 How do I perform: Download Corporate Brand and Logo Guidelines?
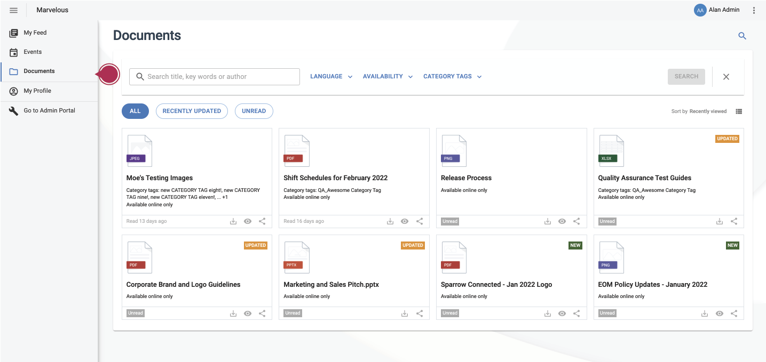233,313
